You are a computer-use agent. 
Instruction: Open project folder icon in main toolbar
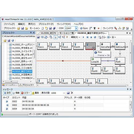coord(18,28)
